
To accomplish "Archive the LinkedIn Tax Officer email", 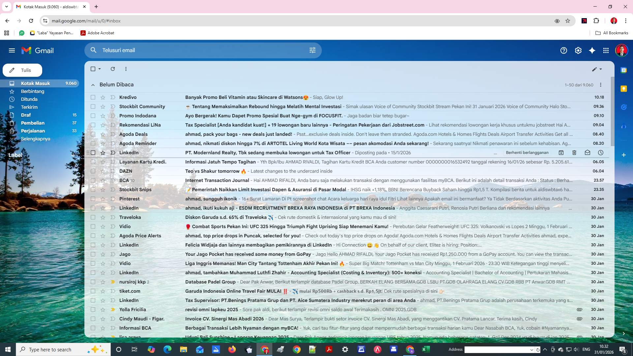I will [561, 153].
